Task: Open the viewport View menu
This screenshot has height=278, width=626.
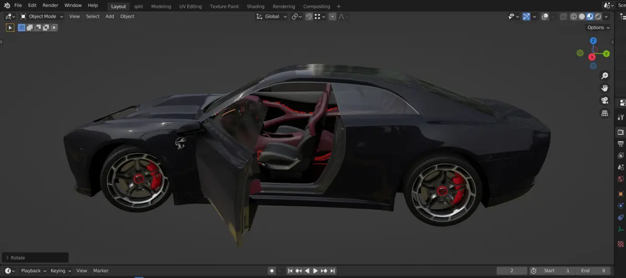Action: (75, 16)
